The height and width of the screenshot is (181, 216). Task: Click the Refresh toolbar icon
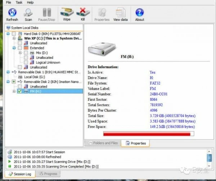pyautogui.click(x=12, y=14)
